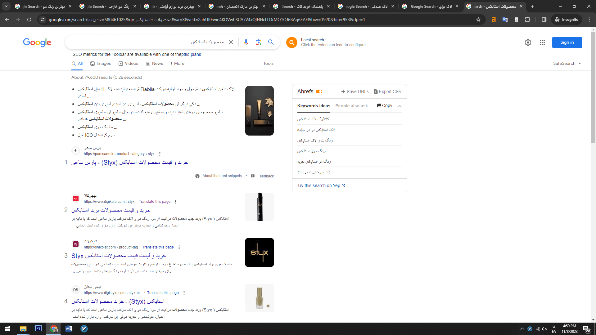Switch to the People also ask tab

pyautogui.click(x=351, y=106)
